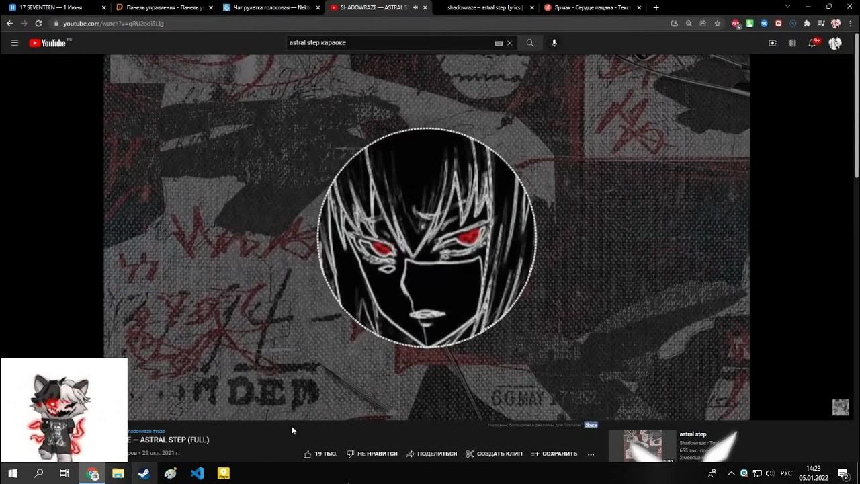This screenshot has height=484, width=860.
Task: Click СОЗДАТЬ КЛИП button
Action: tap(494, 454)
